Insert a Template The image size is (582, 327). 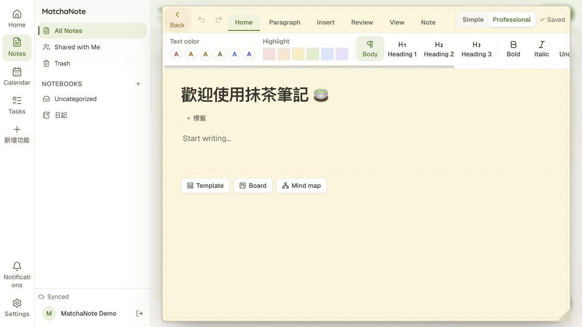pos(206,185)
